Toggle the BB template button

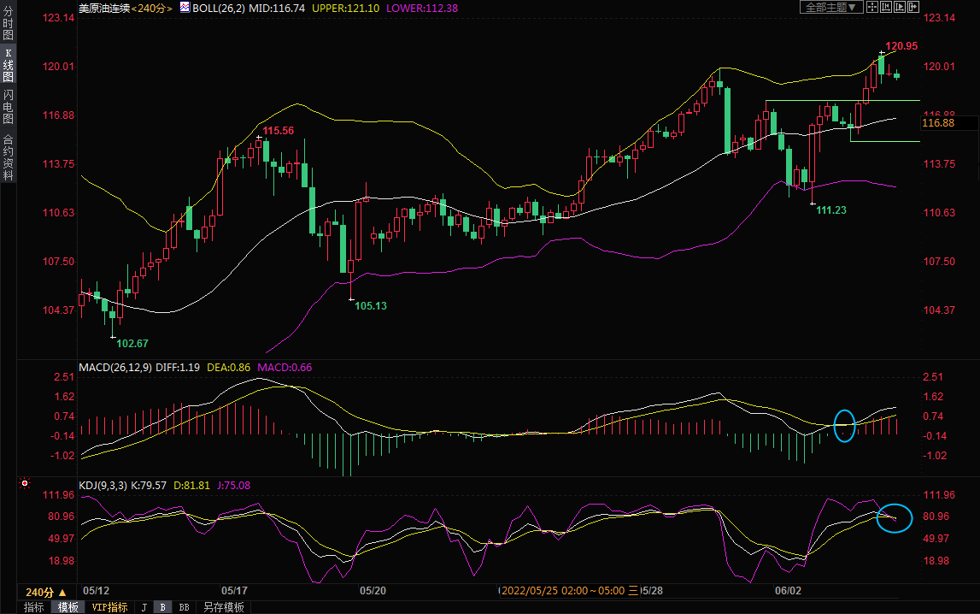(x=184, y=607)
